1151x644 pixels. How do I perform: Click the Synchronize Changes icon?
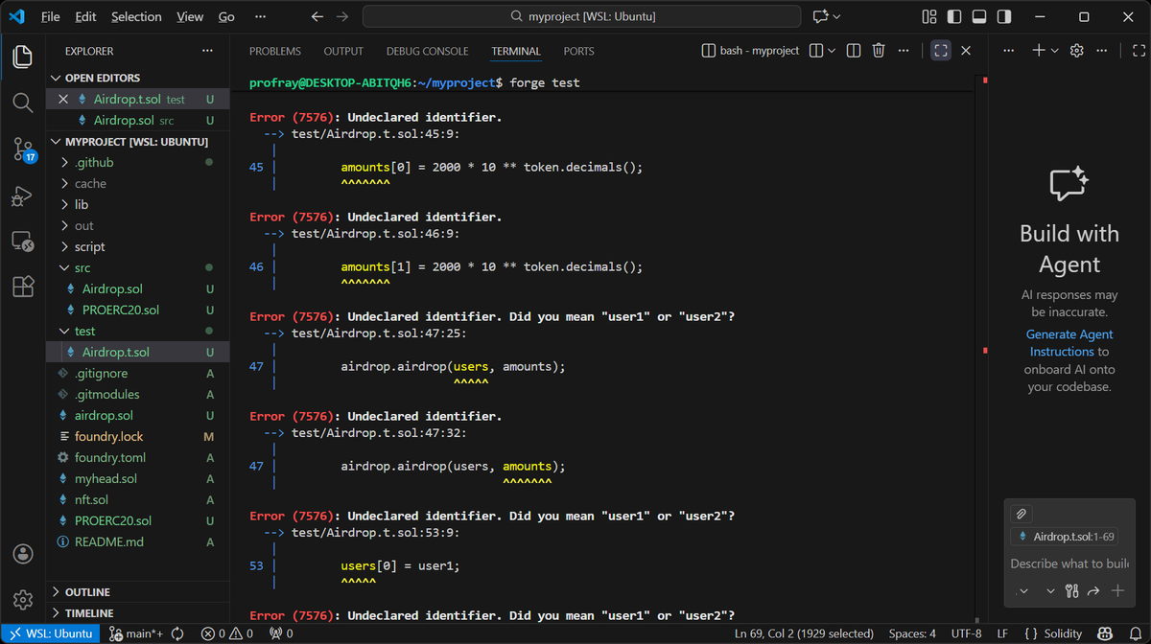[177, 633]
